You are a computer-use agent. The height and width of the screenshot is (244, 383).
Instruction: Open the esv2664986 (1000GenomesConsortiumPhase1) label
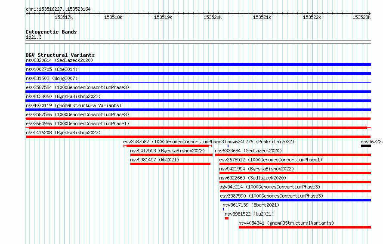[x=77, y=124]
